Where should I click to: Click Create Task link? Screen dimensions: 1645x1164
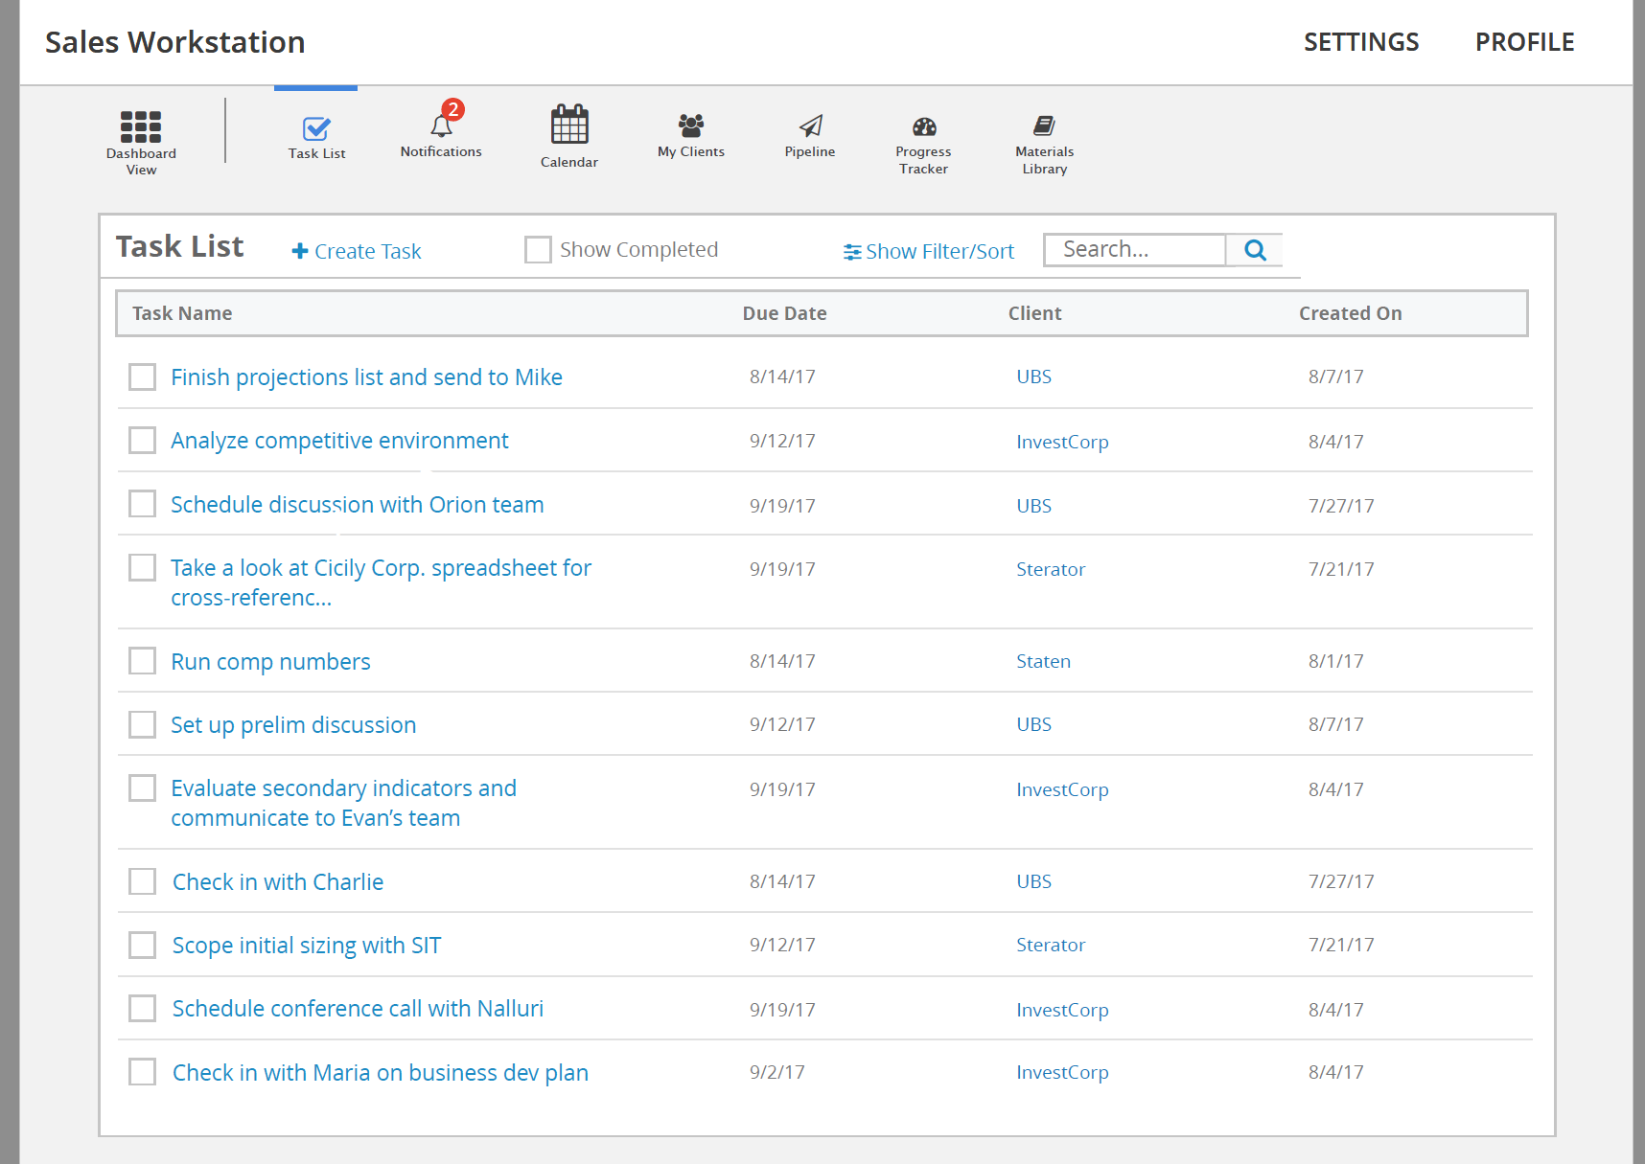[x=357, y=251]
